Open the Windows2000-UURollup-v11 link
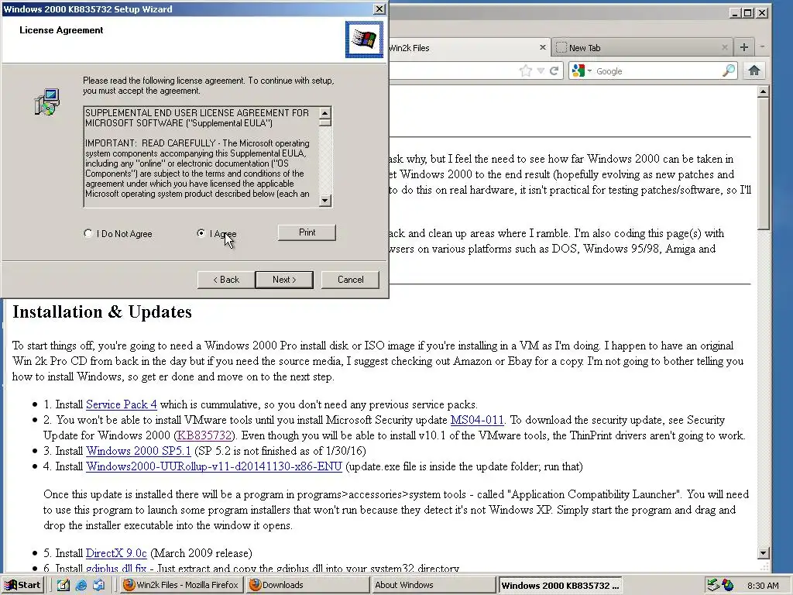 coord(214,466)
